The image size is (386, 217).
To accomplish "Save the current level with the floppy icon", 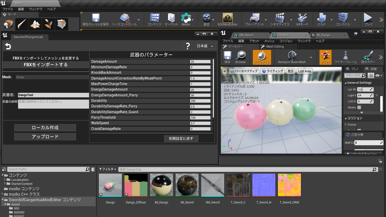I will tap(96, 19).
